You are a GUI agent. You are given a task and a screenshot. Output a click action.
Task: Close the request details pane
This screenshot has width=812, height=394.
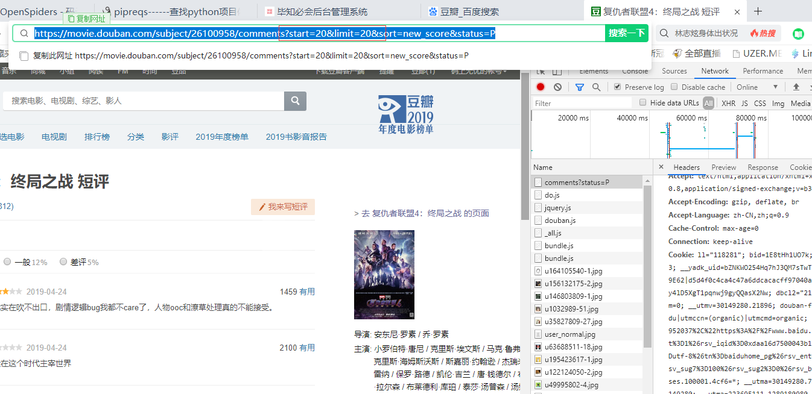(x=661, y=167)
